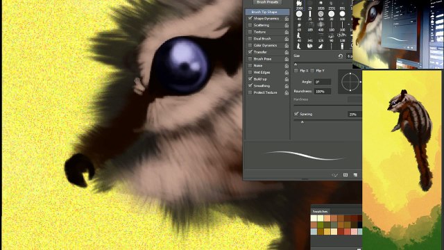Select the Brush Tip Shape section
444x250 pixels.
click(267, 12)
